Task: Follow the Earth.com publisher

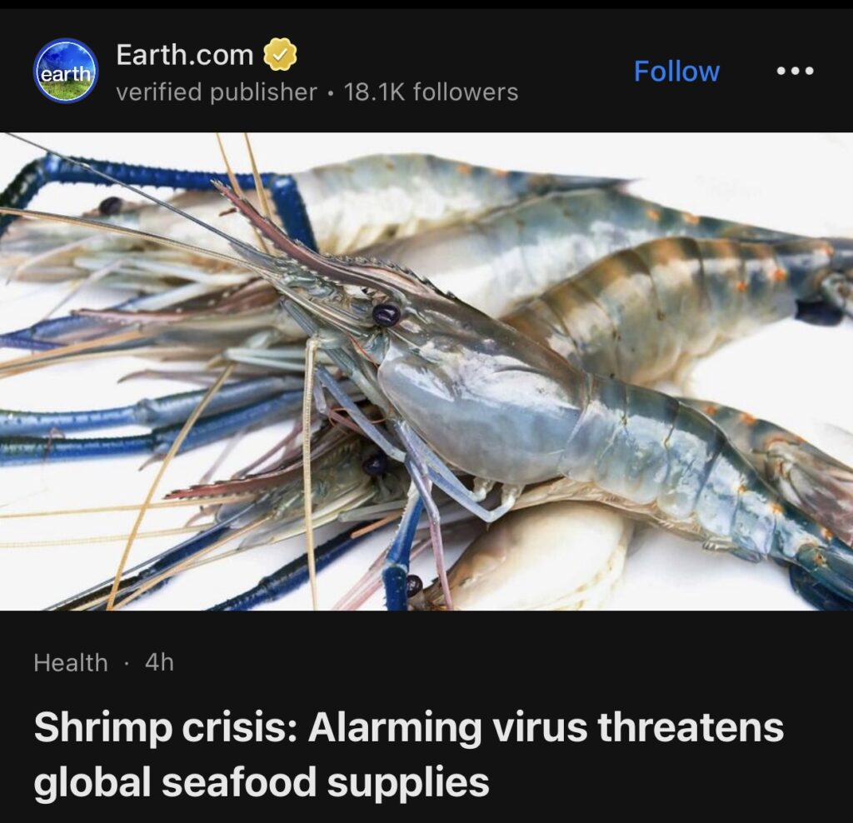Action: point(676,72)
